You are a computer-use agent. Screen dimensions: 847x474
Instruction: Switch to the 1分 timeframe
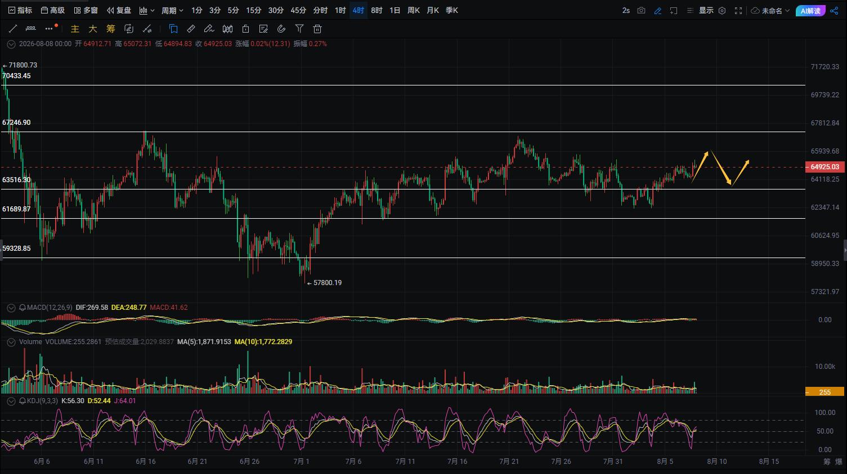click(196, 10)
